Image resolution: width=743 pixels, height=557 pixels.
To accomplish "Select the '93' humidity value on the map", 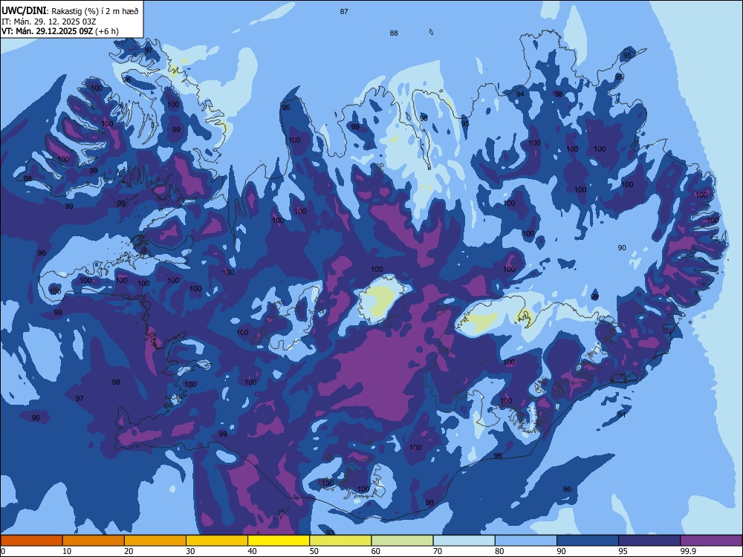I will 331,532.
